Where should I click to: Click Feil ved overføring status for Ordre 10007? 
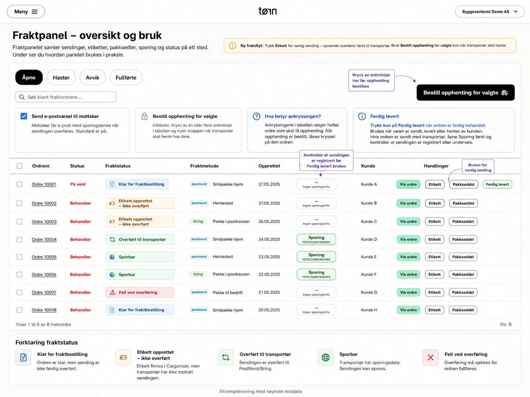click(140, 292)
